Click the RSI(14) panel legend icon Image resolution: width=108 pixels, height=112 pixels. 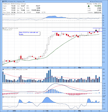click(x=3, y=15)
